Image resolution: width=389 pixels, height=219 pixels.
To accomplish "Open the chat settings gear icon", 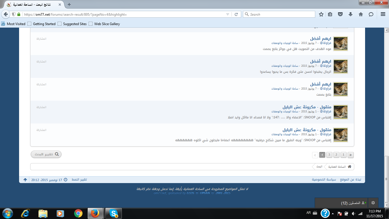I will click(x=373, y=203).
